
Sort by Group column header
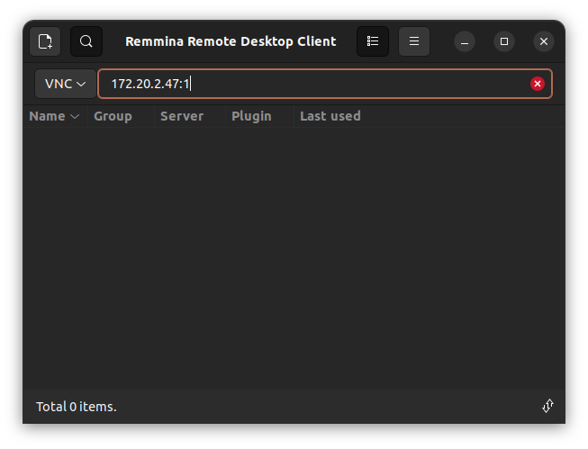coord(121,116)
